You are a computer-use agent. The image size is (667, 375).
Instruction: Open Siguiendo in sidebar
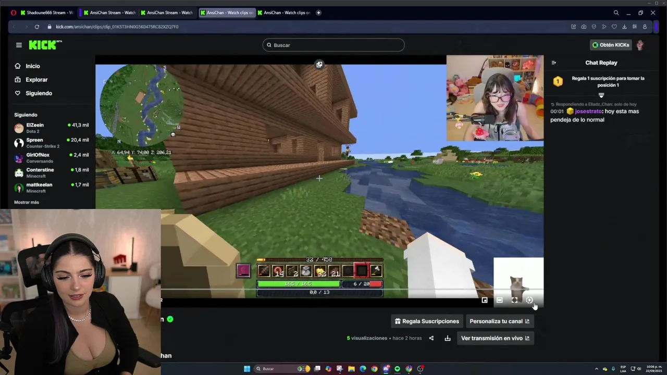tap(33, 93)
